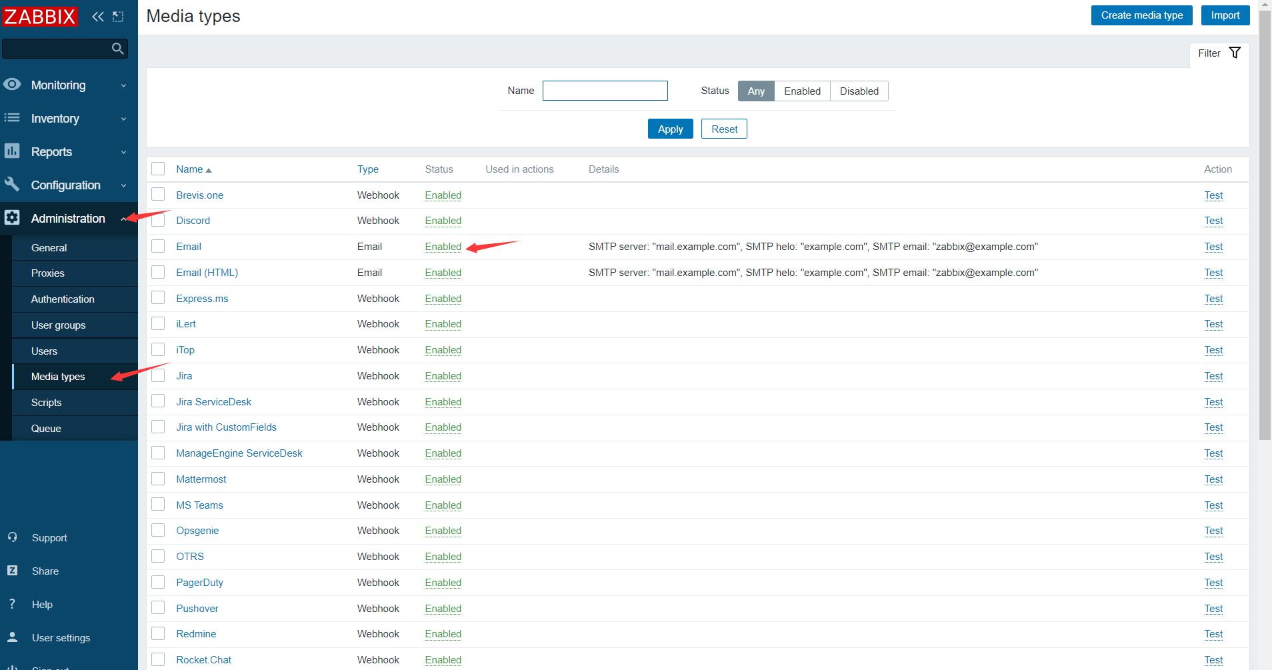The image size is (1272, 670).
Task: Click the User settings person icon
Action: coord(12,637)
